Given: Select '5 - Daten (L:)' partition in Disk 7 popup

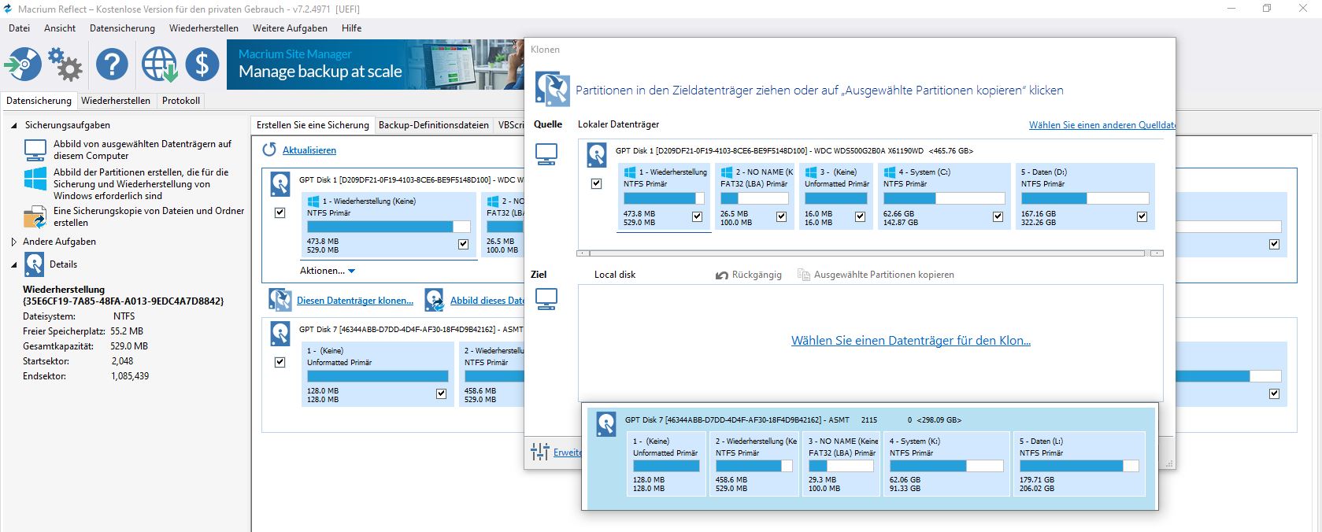Looking at the screenshot, I should [x=1079, y=464].
